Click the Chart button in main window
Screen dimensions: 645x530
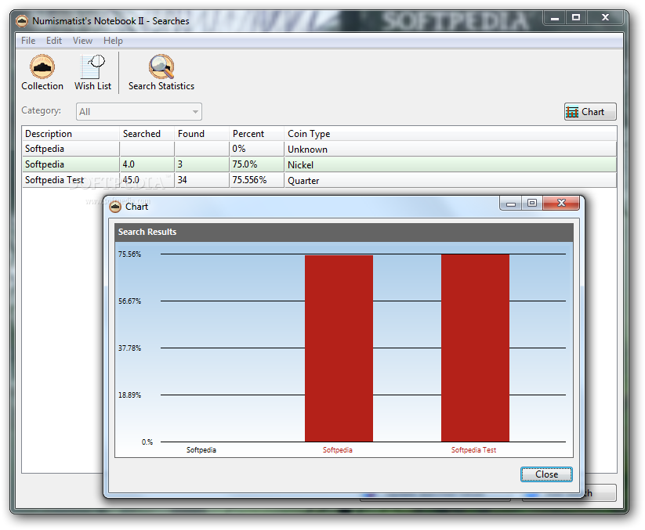coord(590,112)
